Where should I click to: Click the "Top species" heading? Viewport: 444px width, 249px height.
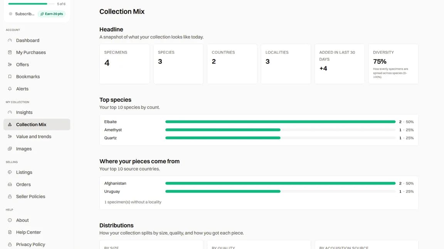pos(115,100)
